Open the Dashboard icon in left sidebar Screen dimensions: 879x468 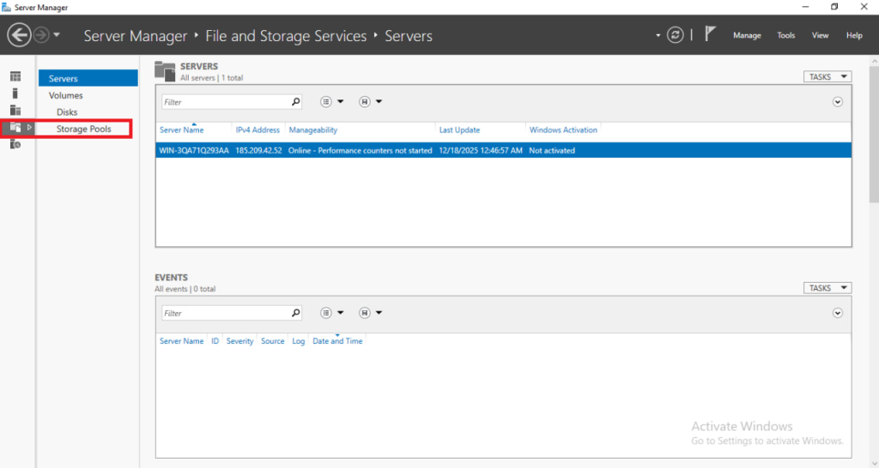pyautogui.click(x=15, y=77)
